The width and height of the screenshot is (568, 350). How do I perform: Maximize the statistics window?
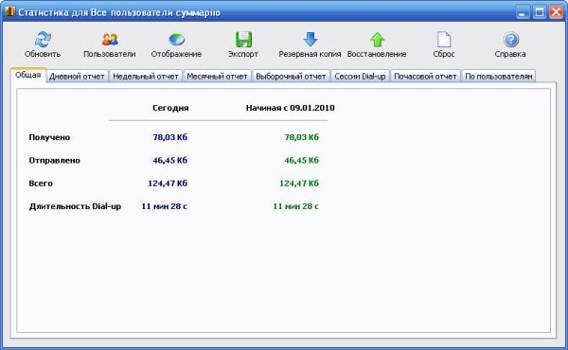tap(539, 12)
